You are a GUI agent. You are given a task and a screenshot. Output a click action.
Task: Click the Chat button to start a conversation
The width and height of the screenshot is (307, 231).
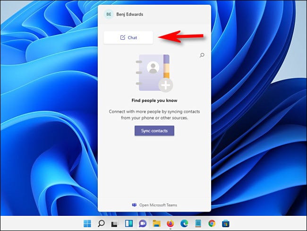click(128, 37)
